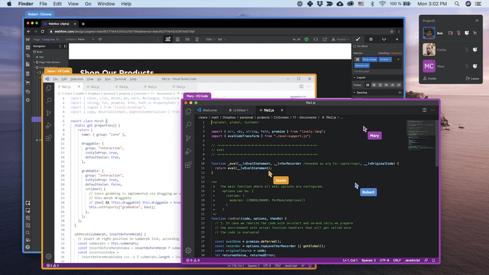Viewport: 489px width, 275px height.
Task: Switch to the Welcome tab
Action: pos(207,110)
